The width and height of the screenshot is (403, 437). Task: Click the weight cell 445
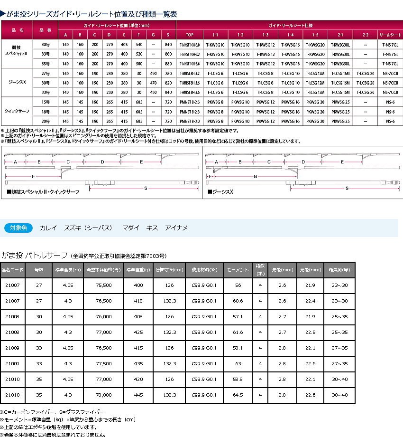click(x=138, y=395)
